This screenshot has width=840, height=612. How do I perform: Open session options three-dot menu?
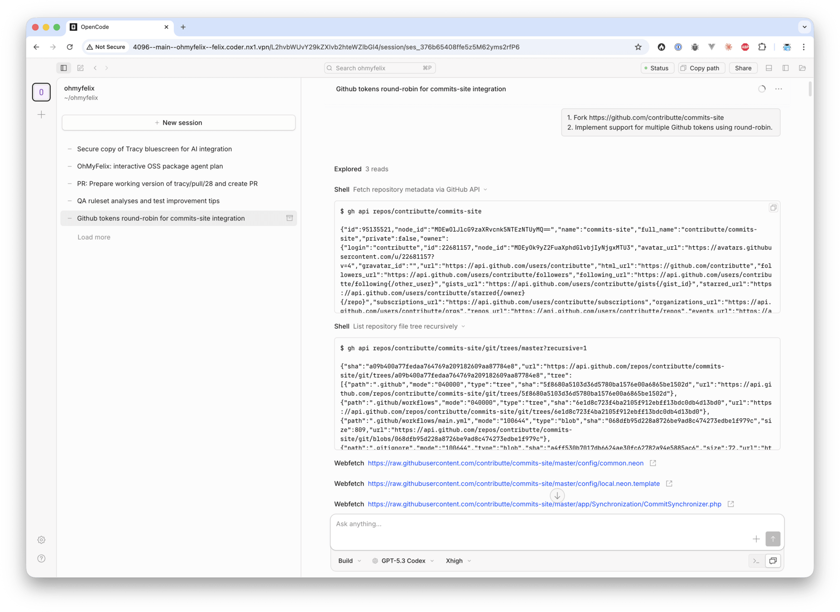[x=778, y=89]
